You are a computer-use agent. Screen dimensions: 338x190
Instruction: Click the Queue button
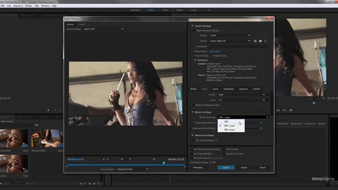(226, 168)
